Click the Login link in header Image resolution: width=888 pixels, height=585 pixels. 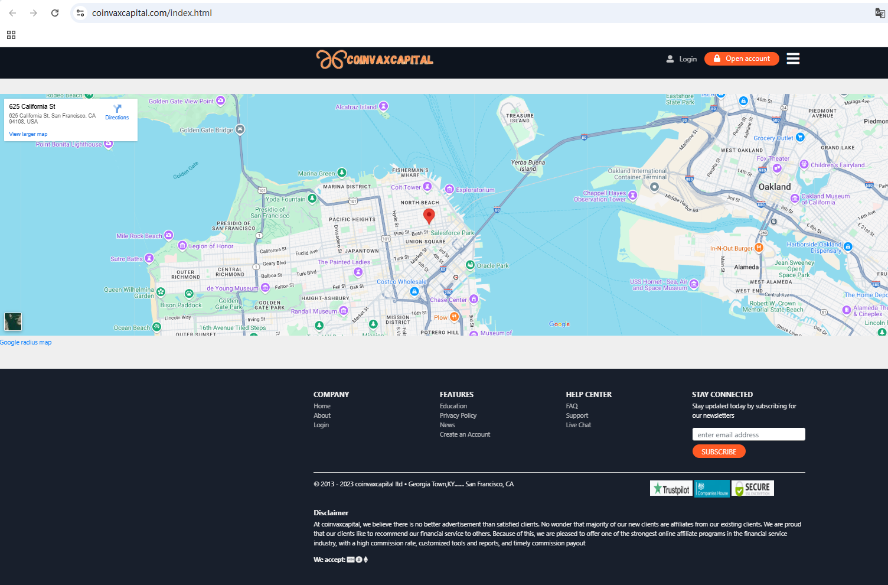click(682, 59)
